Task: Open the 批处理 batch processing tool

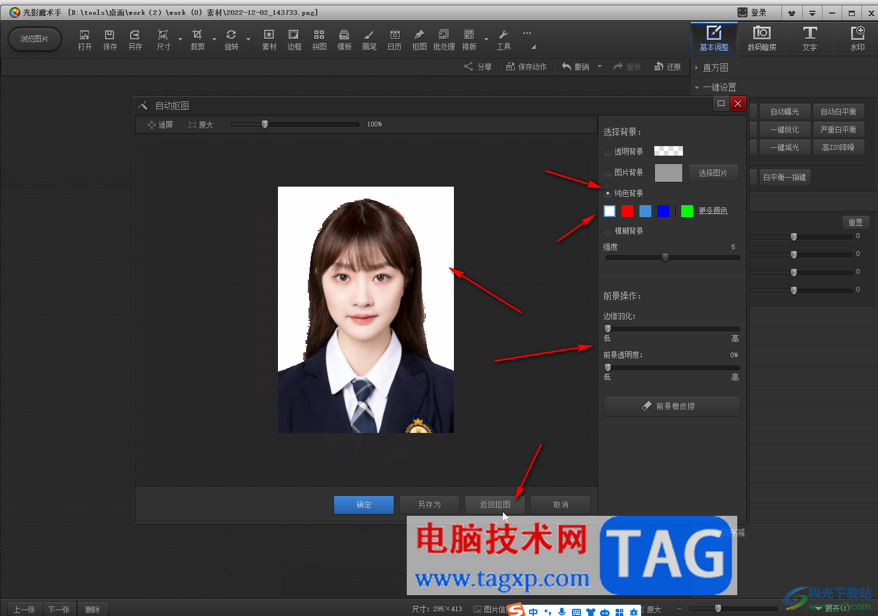Action: click(444, 39)
